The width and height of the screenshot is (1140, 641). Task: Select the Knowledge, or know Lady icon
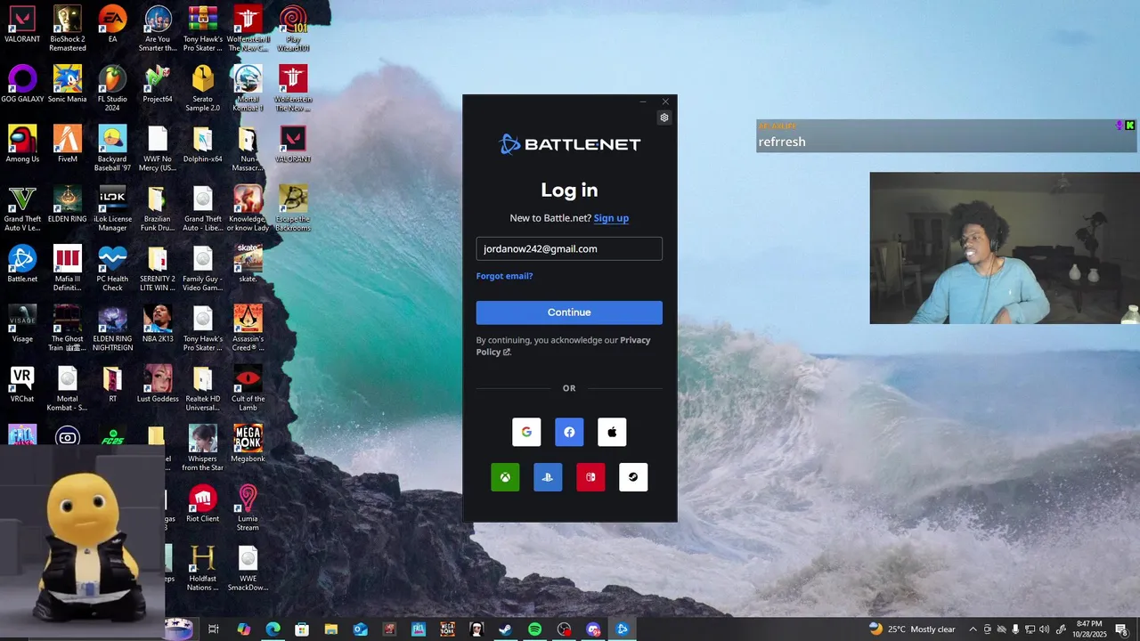coord(248,208)
